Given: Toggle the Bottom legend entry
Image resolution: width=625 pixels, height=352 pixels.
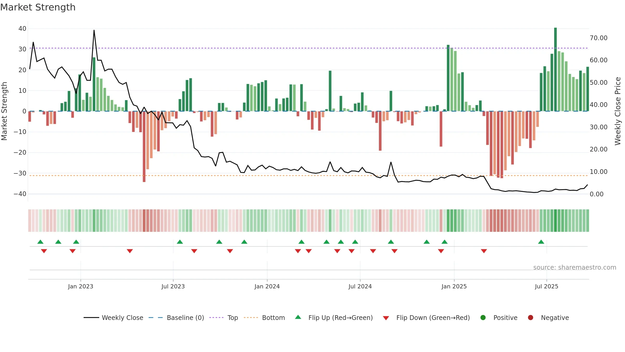Looking at the screenshot, I should click(264, 318).
